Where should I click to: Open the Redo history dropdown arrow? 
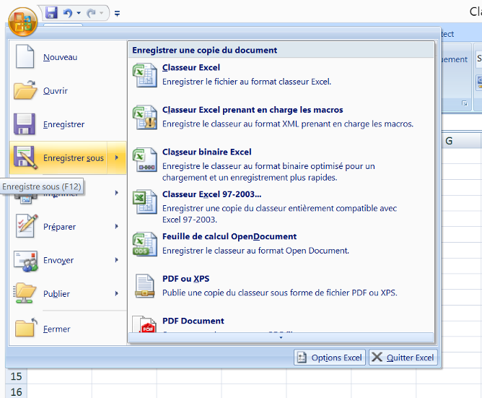[x=102, y=13]
